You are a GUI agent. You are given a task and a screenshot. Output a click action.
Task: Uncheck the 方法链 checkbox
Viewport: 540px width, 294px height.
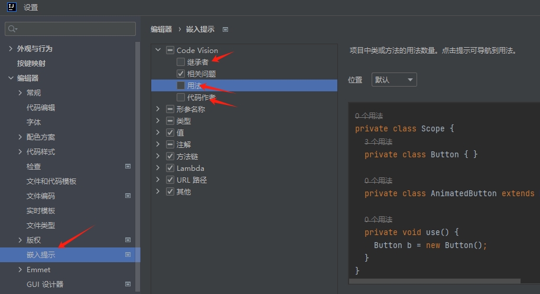click(x=170, y=156)
